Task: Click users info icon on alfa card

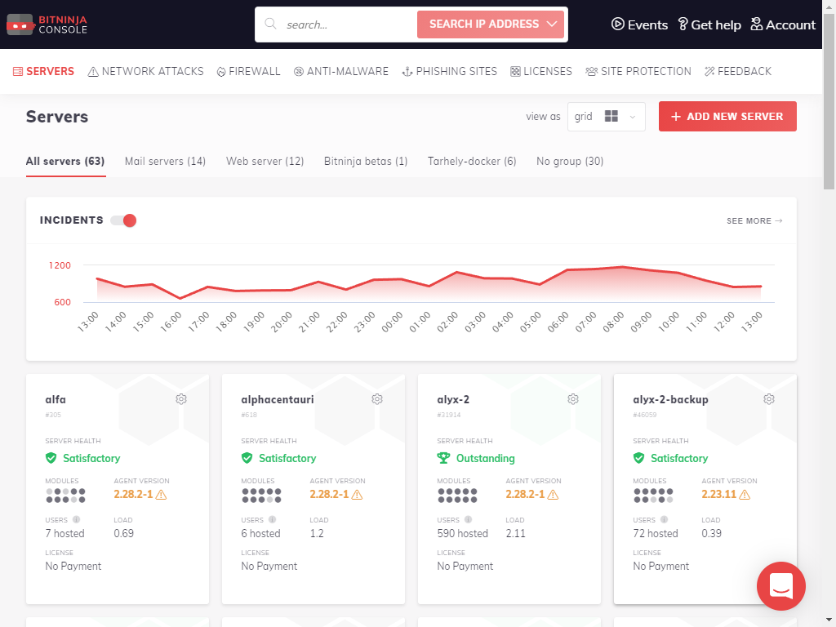Action: tap(76, 519)
